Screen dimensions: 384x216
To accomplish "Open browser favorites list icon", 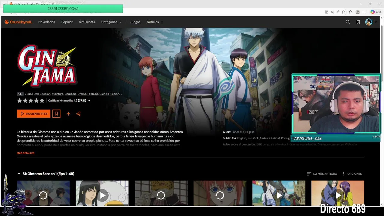I will coord(350,12).
